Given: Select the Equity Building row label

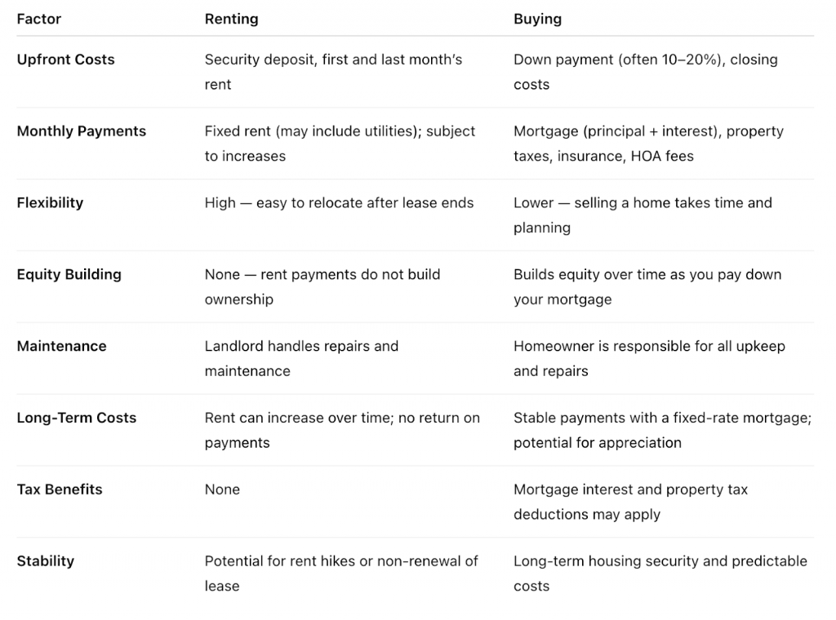Looking at the screenshot, I should [x=69, y=275].
